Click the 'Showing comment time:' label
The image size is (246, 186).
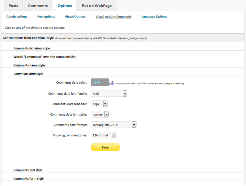coord(70,135)
